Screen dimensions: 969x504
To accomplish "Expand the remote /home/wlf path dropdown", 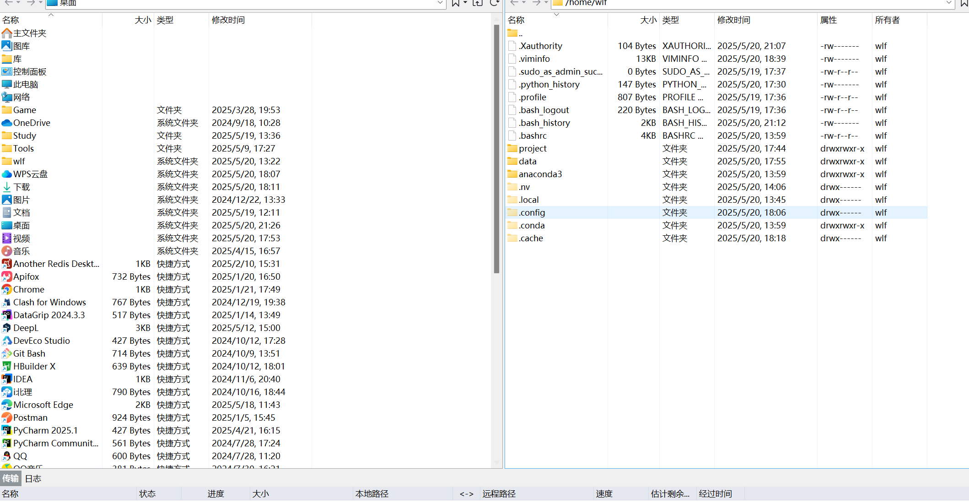I will 949,3.
